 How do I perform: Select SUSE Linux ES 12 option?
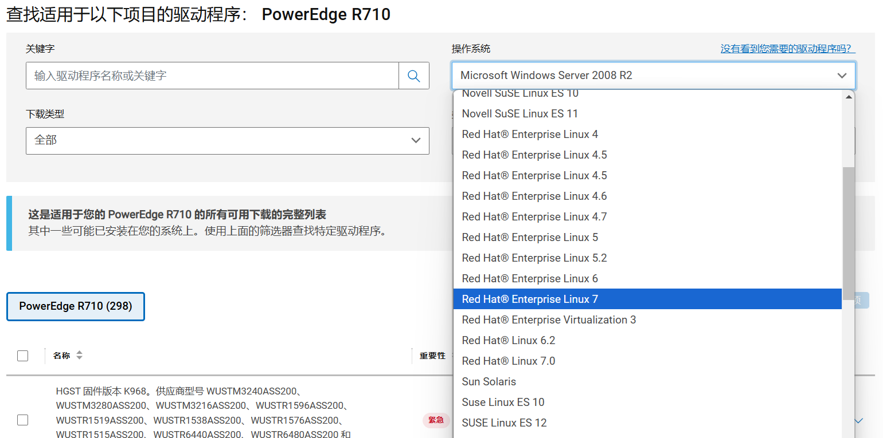(x=504, y=423)
